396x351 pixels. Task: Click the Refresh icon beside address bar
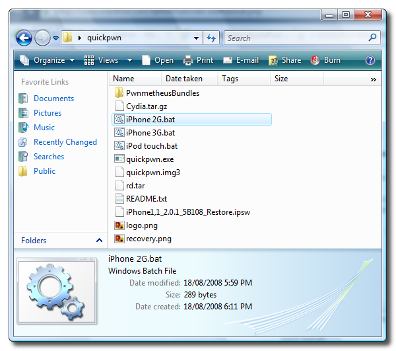pyautogui.click(x=211, y=38)
